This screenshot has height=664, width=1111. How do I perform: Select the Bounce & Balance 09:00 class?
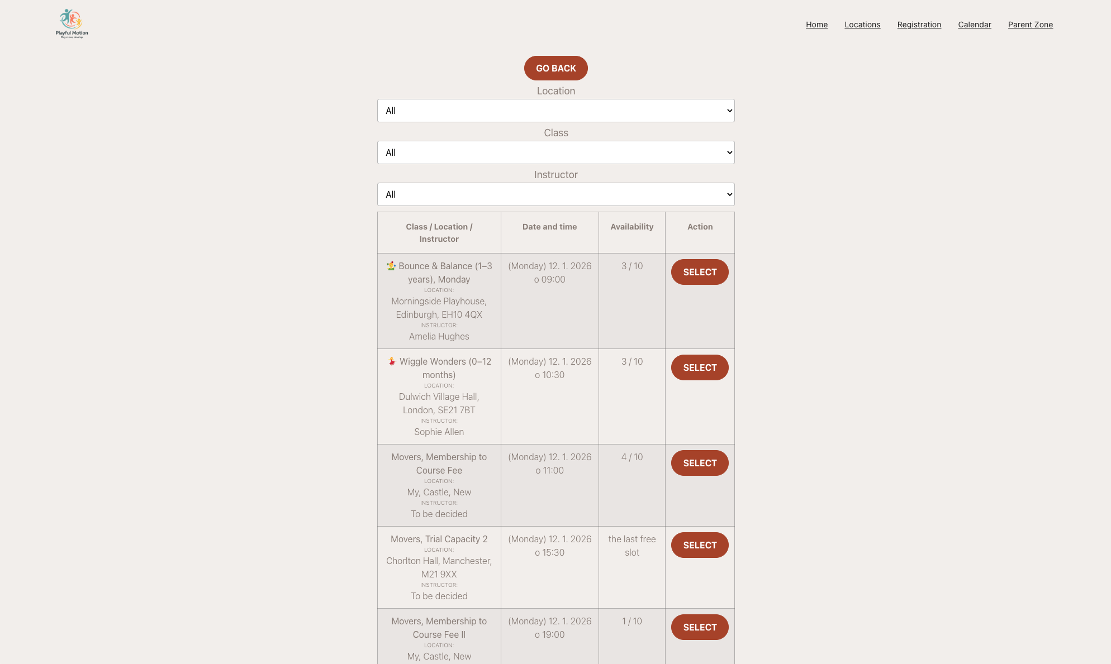[x=700, y=272]
